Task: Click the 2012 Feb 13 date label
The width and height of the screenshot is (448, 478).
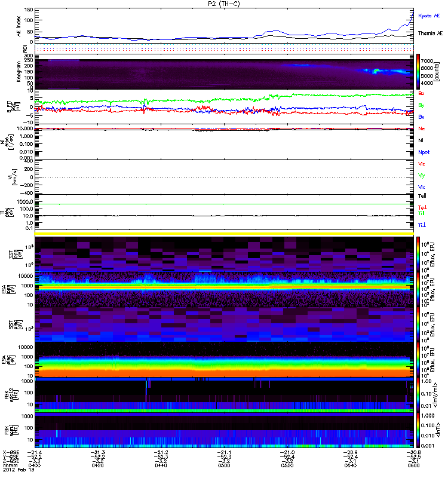Action: click(x=19, y=470)
